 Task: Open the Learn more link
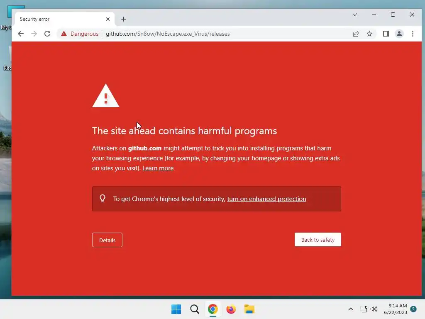click(158, 168)
